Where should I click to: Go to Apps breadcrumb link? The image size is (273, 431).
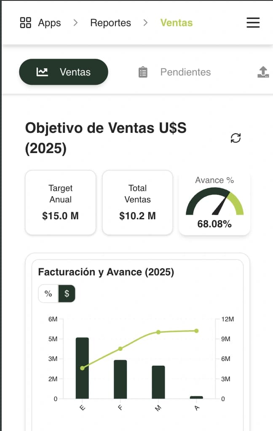click(49, 23)
